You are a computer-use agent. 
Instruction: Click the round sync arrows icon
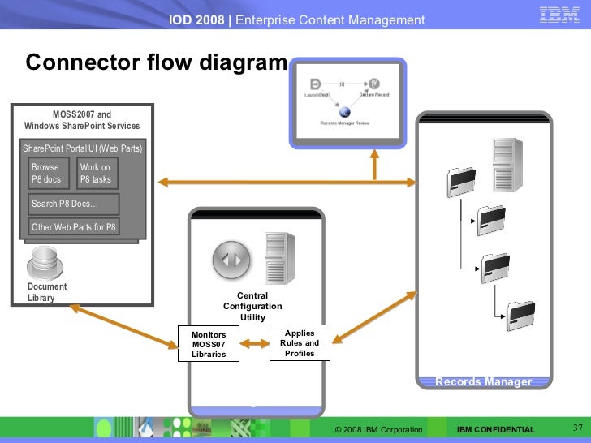[231, 260]
